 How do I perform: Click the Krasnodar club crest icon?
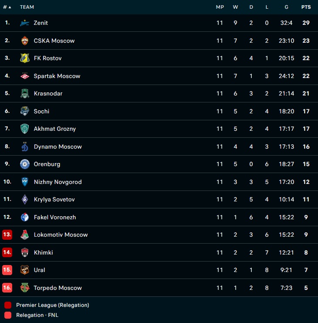point(25,94)
